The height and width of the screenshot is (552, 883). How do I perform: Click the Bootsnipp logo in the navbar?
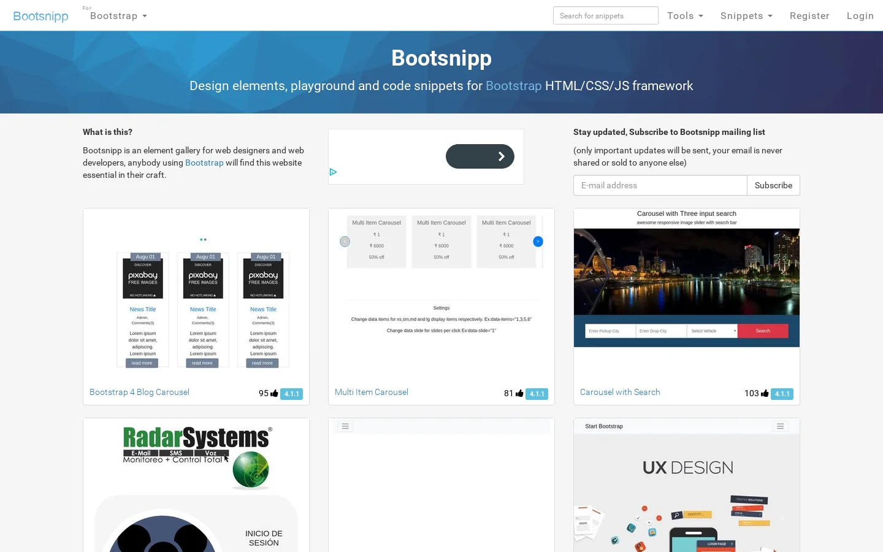40,16
